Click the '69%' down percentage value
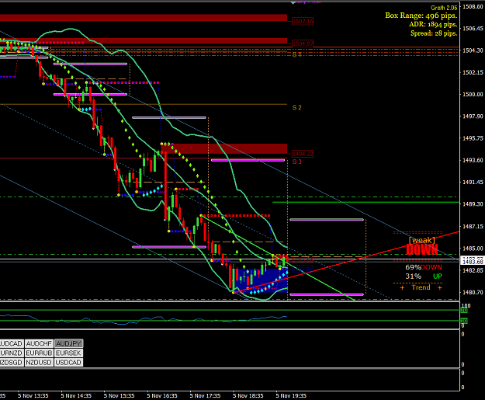The width and height of the screenshot is (485, 400). pyautogui.click(x=413, y=267)
